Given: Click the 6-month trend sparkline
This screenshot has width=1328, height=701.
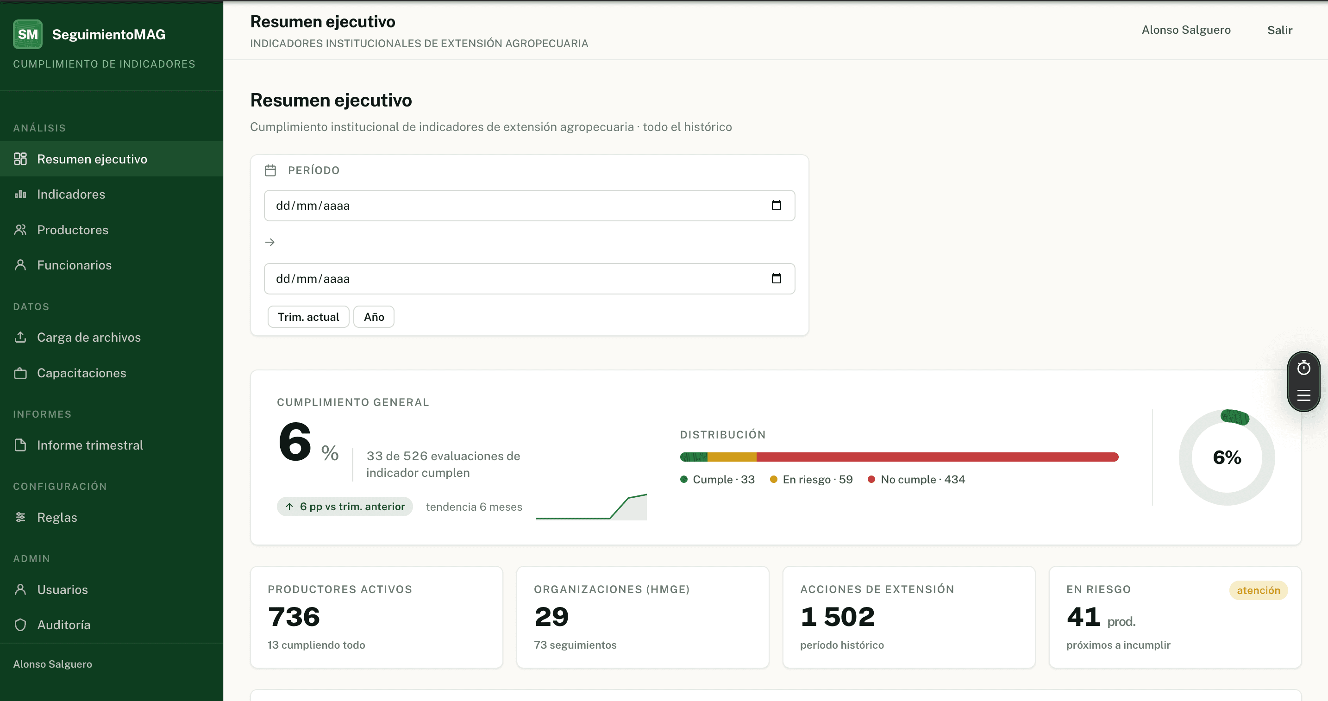Looking at the screenshot, I should (591, 507).
